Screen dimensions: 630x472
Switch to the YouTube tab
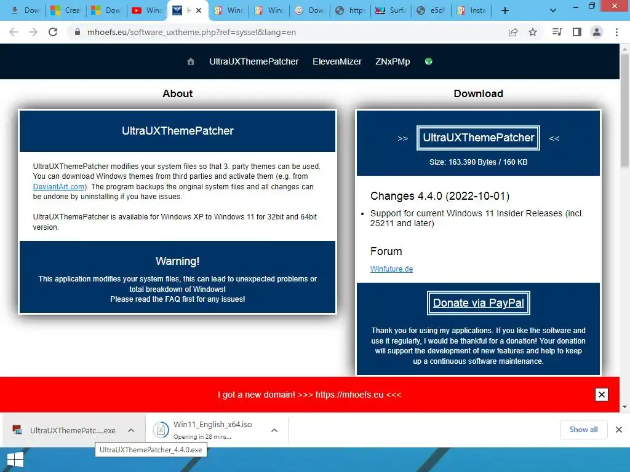click(x=147, y=10)
